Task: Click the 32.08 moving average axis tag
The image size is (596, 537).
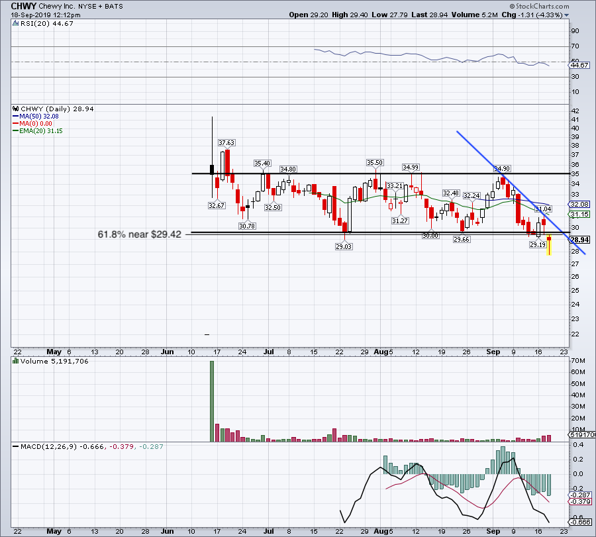Action: pyautogui.click(x=579, y=204)
